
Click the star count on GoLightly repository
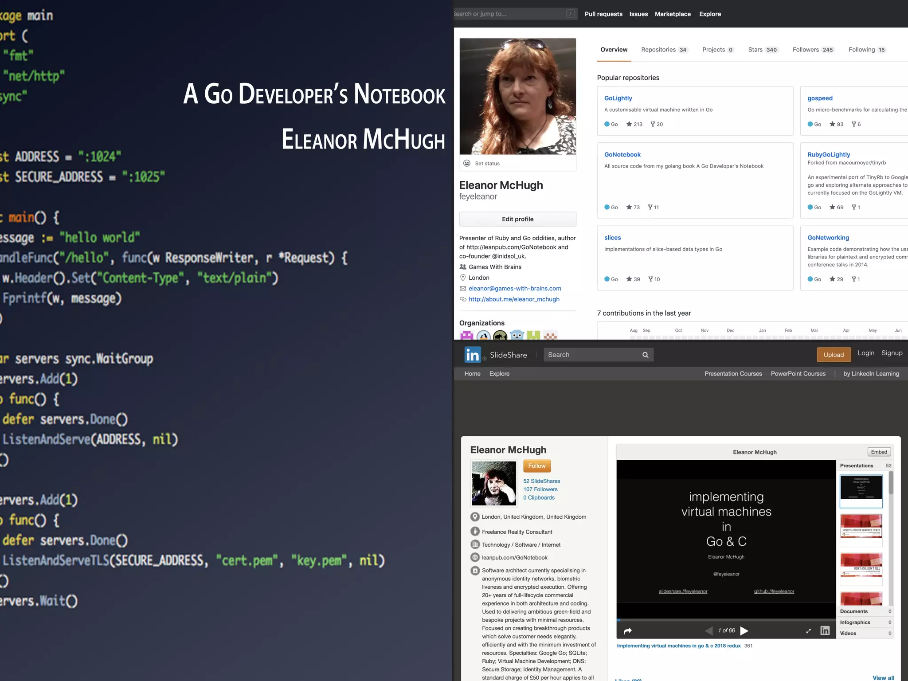click(x=634, y=124)
